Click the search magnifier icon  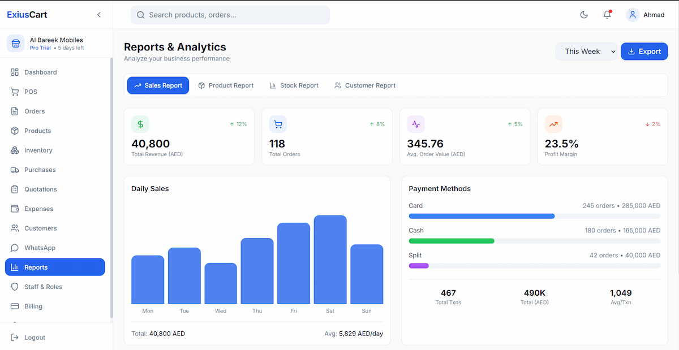[141, 15]
